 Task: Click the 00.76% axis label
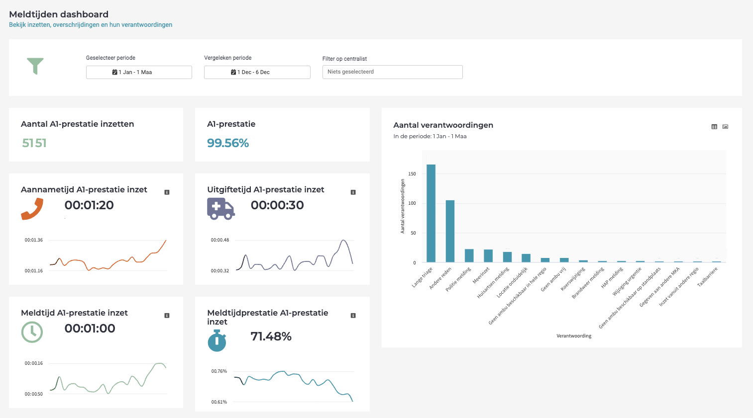pyautogui.click(x=219, y=371)
